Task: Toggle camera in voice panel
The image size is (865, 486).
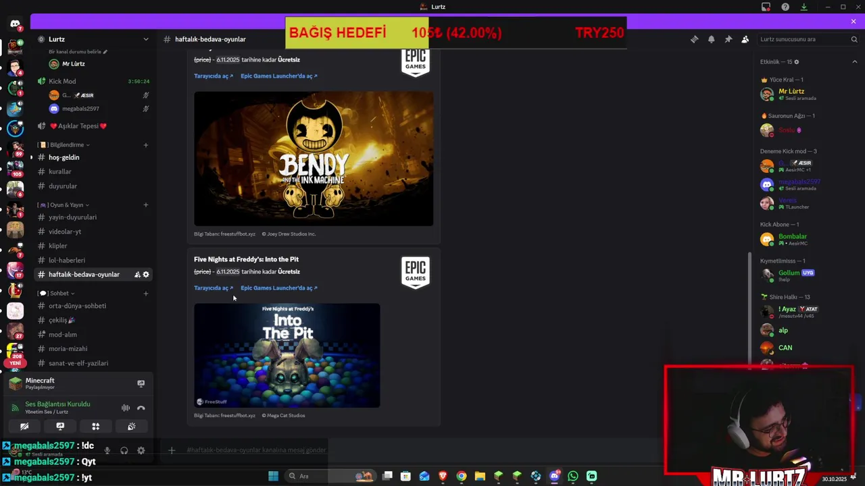Action: click(x=24, y=427)
